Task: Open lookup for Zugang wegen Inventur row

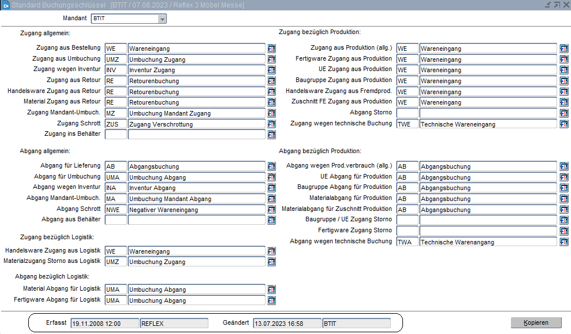Action: pyautogui.click(x=271, y=70)
